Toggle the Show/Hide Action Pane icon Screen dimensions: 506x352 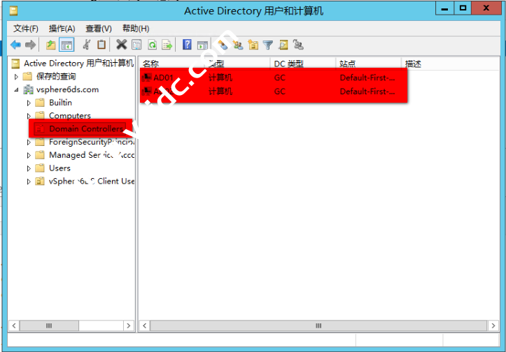tap(202, 45)
